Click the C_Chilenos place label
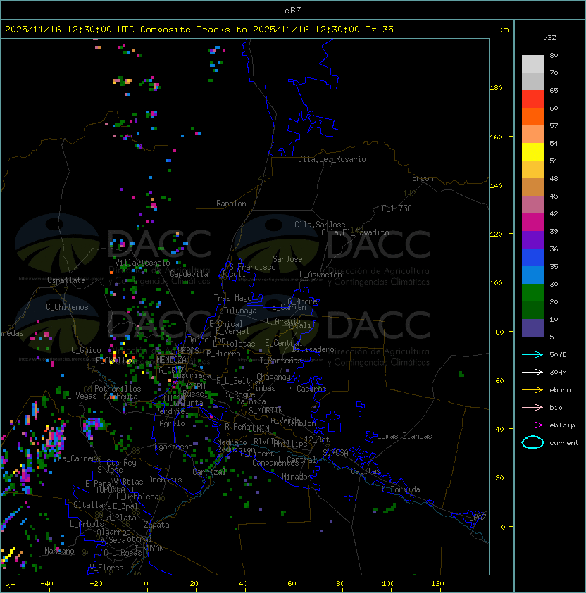The width and height of the screenshot is (586, 593). (67, 307)
